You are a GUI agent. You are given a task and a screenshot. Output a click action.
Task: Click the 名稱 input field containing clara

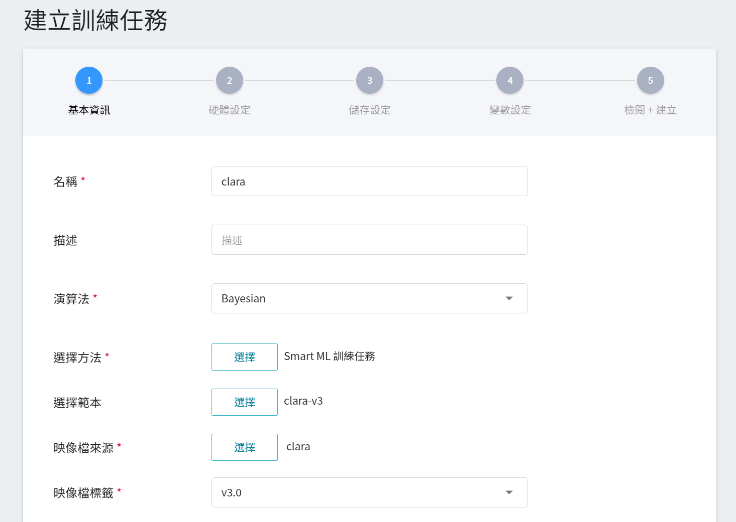tap(369, 181)
